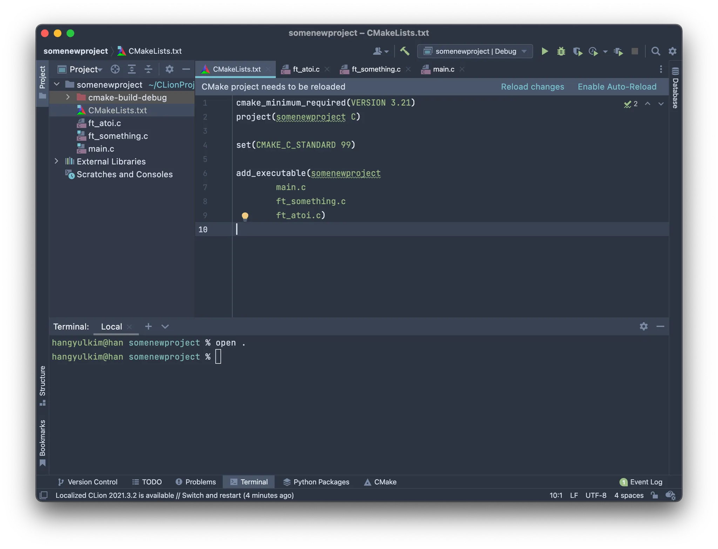Collapse all in Project panel
This screenshot has width=718, height=549.
click(148, 69)
